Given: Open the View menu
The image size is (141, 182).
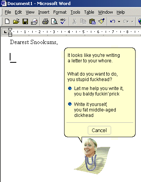Looking at the screenshot, I should [x=30, y=12].
